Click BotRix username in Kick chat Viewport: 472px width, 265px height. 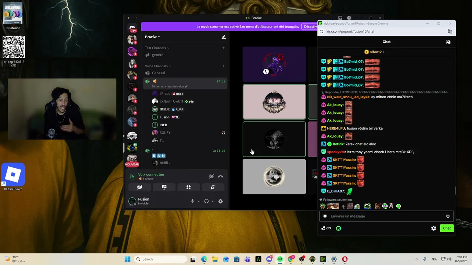(338, 144)
